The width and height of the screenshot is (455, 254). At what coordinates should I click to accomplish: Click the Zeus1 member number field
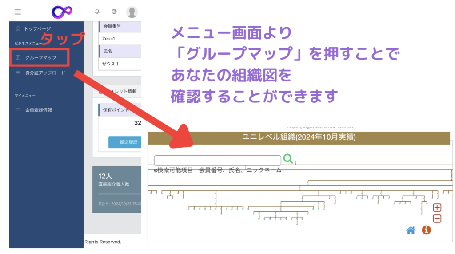120,39
